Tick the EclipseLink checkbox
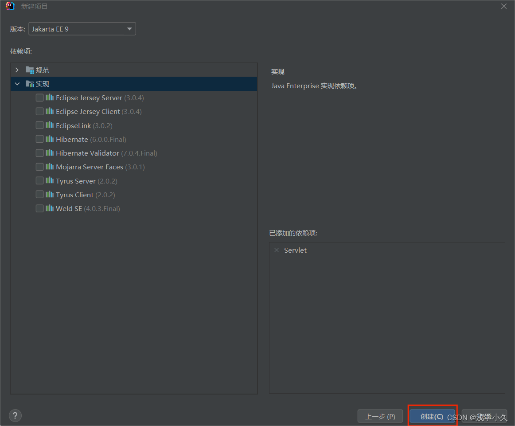Viewport: 515px width, 426px height. pos(39,125)
